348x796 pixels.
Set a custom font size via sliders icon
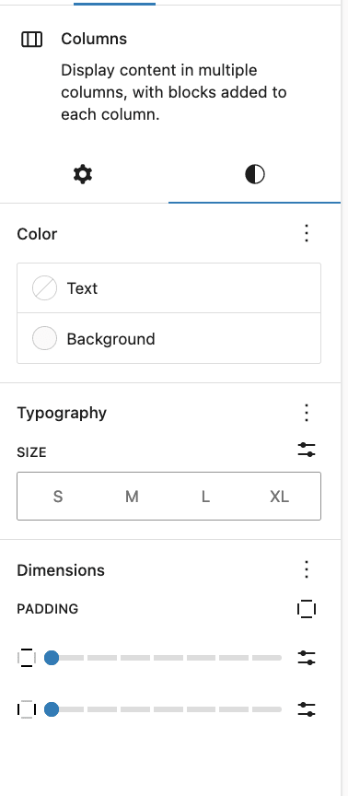306,450
